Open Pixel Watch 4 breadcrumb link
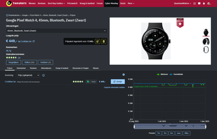 [35, 15]
